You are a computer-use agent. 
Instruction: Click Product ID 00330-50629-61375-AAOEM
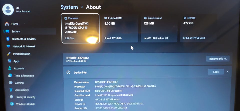pyautogui.click(x=111, y=108)
